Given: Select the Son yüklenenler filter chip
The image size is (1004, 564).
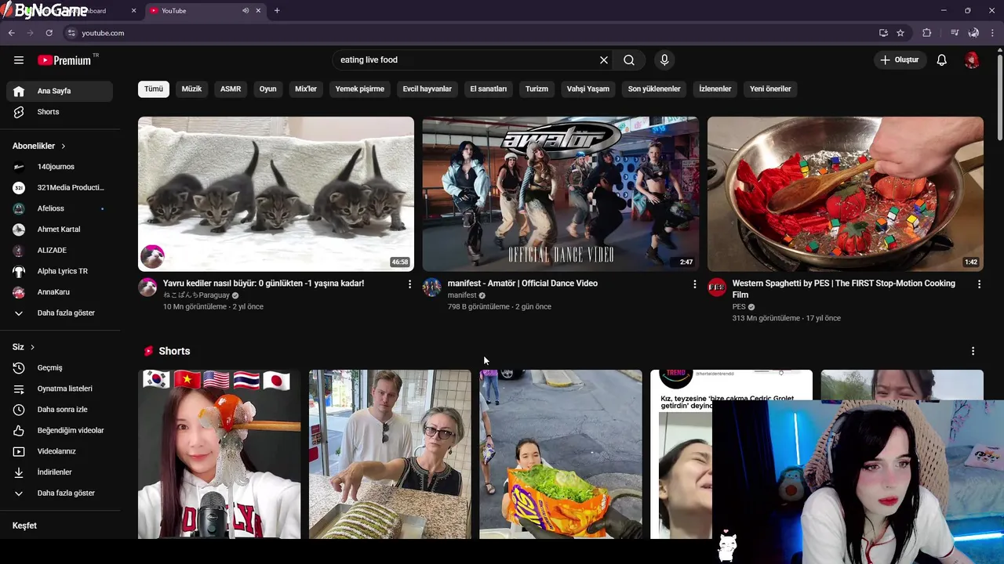Looking at the screenshot, I should 654,89.
